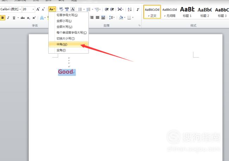Apply the 正文 style
The width and height of the screenshot is (229, 161).
152,12
